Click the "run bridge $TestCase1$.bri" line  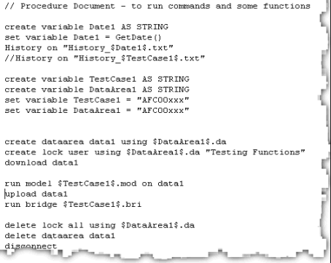(73, 205)
